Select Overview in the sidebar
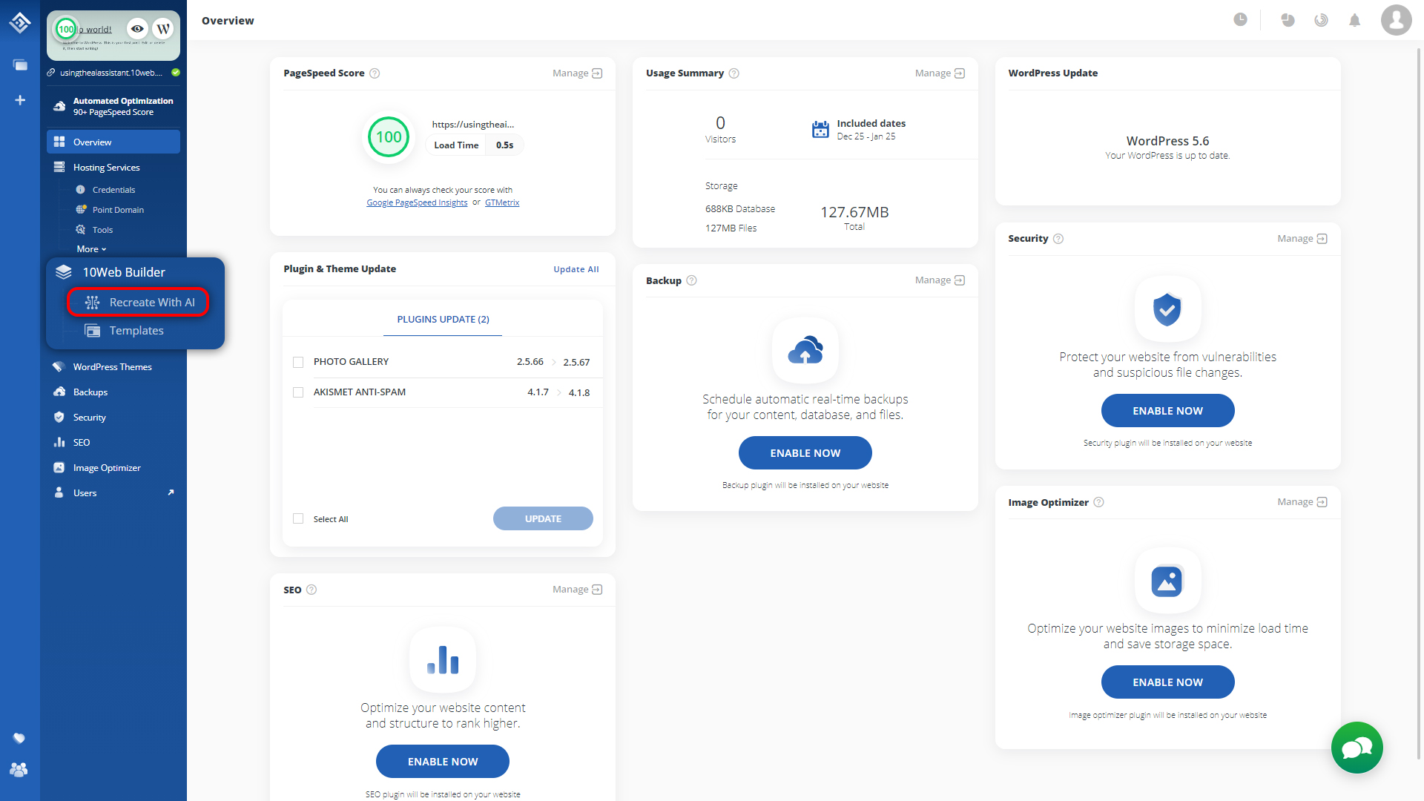 coord(113,142)
